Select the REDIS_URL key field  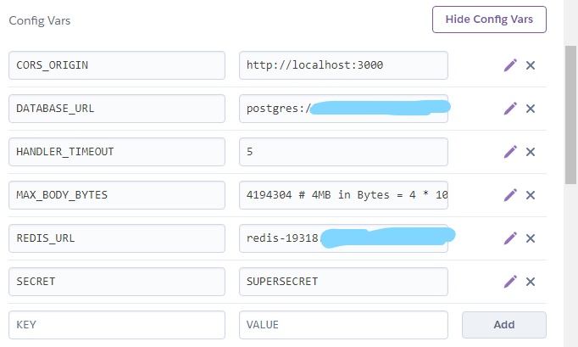(117, 238)
